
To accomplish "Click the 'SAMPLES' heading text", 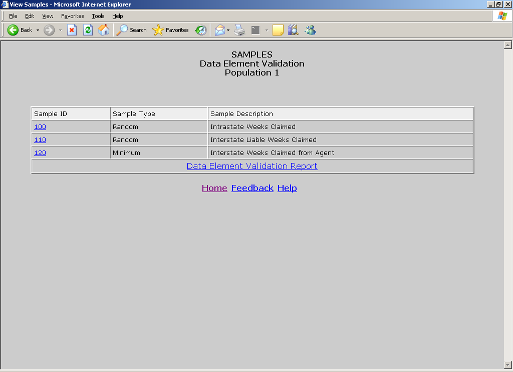I will tap(252, 54).
